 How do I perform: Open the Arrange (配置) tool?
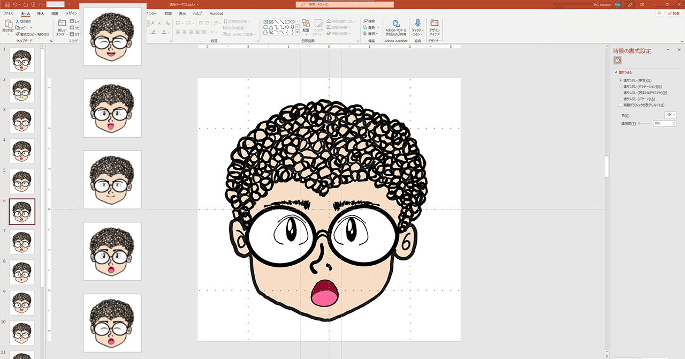[x=306, y=24]
